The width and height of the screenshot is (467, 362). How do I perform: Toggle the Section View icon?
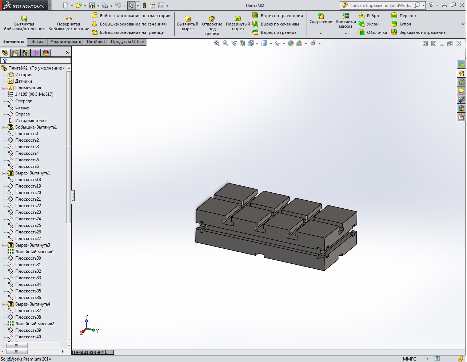point(242,43)
